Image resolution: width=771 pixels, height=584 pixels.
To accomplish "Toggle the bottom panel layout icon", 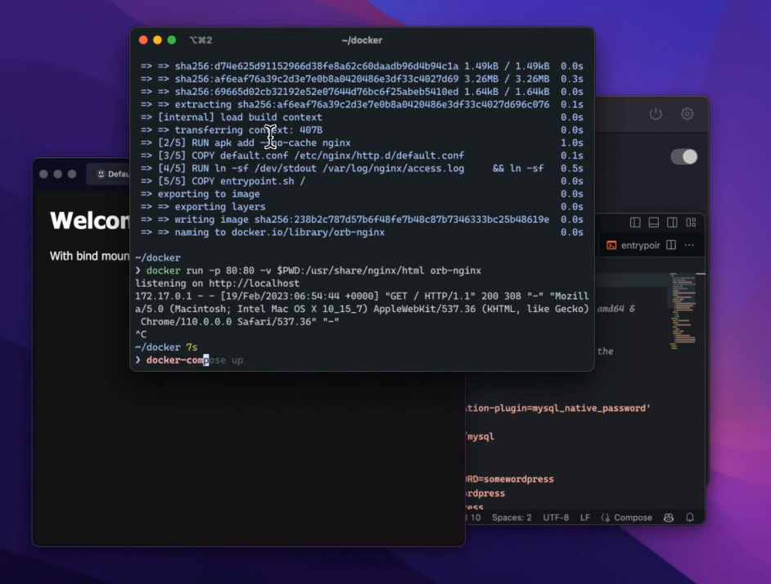I will [653, 222].
